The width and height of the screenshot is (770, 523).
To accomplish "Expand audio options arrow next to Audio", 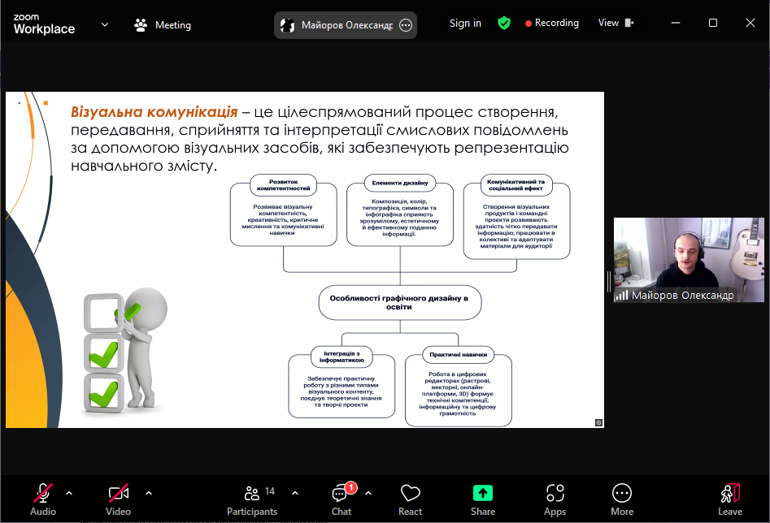I will (x=69, y=493).
